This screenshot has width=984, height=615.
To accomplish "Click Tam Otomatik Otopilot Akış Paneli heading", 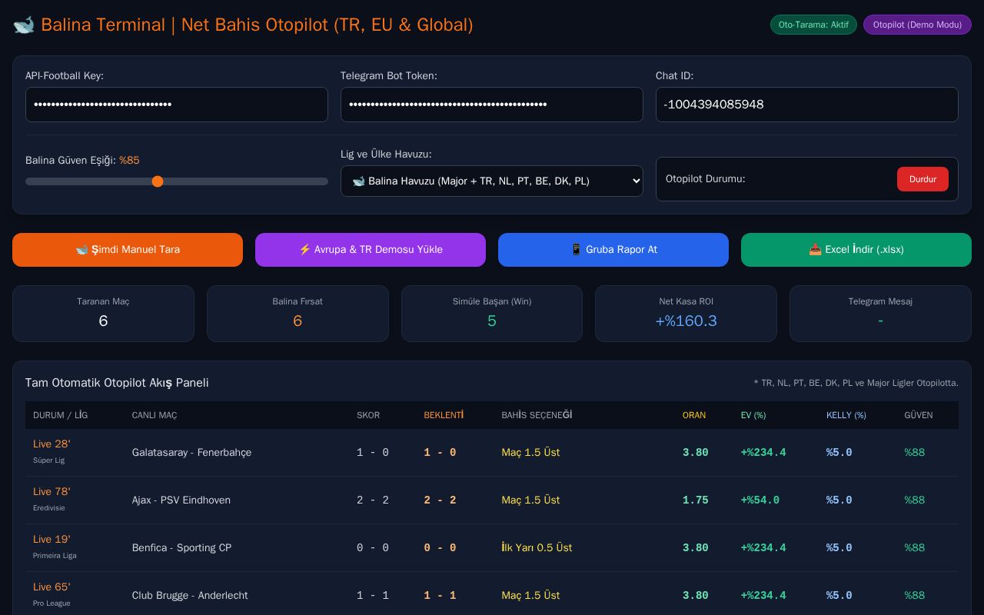I will [x=117, y=383].
